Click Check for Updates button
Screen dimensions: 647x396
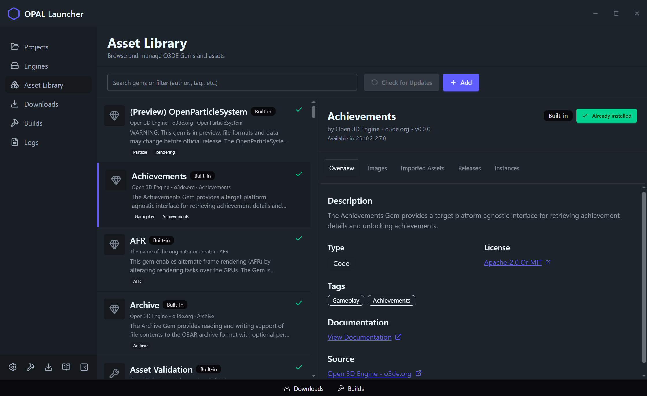click(x=401, y=83)
